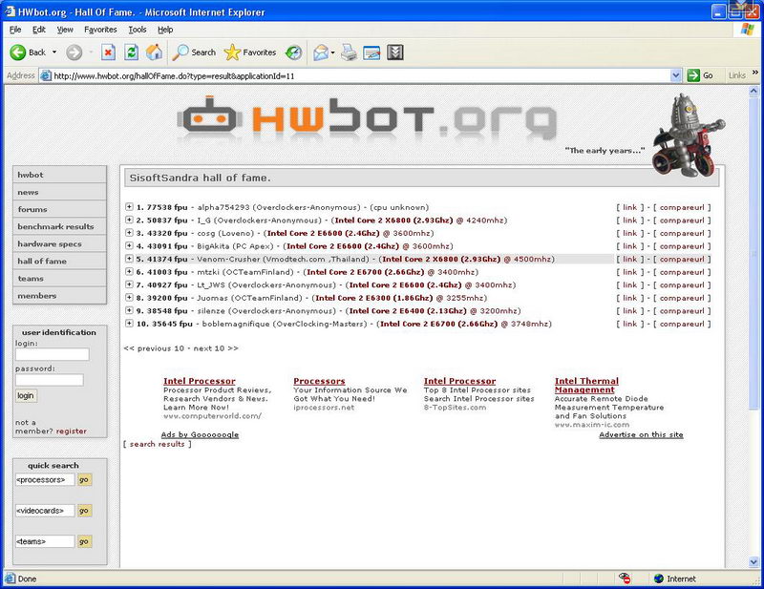
Task: Open the Edit menu
Action: (39, 30)
